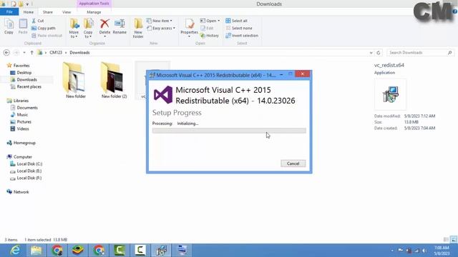Open Recent places in sidebar
458x257 pixels.
[x=29, y=86]
